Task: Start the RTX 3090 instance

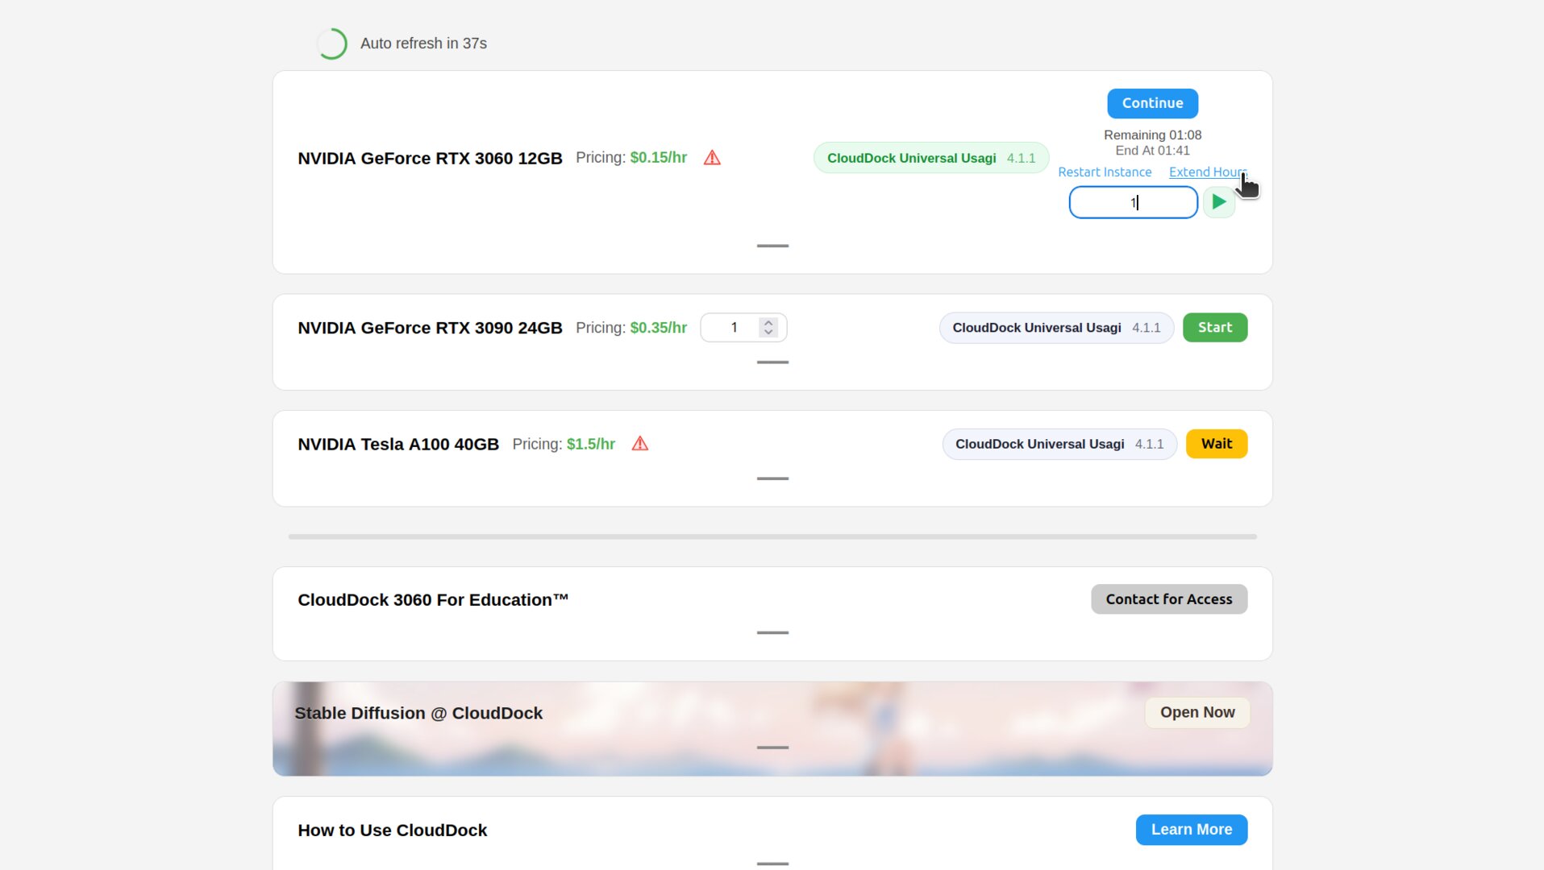Action: (x=1214, y=327)
